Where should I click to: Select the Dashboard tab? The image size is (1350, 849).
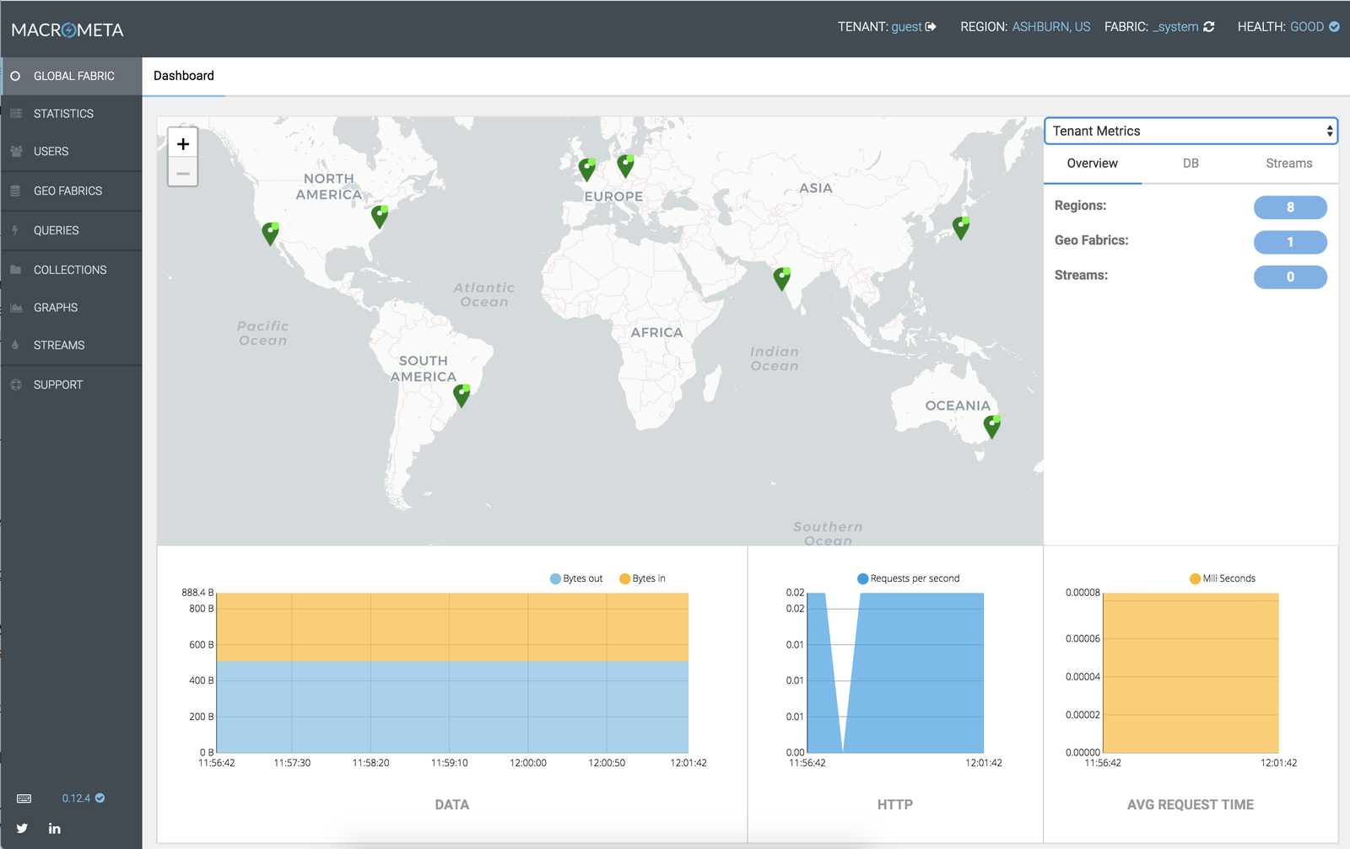click(184, 76)
